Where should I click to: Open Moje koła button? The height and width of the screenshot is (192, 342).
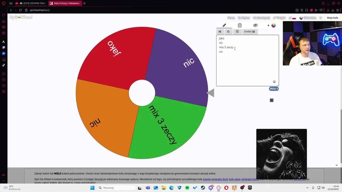click(x=332, y=18)
